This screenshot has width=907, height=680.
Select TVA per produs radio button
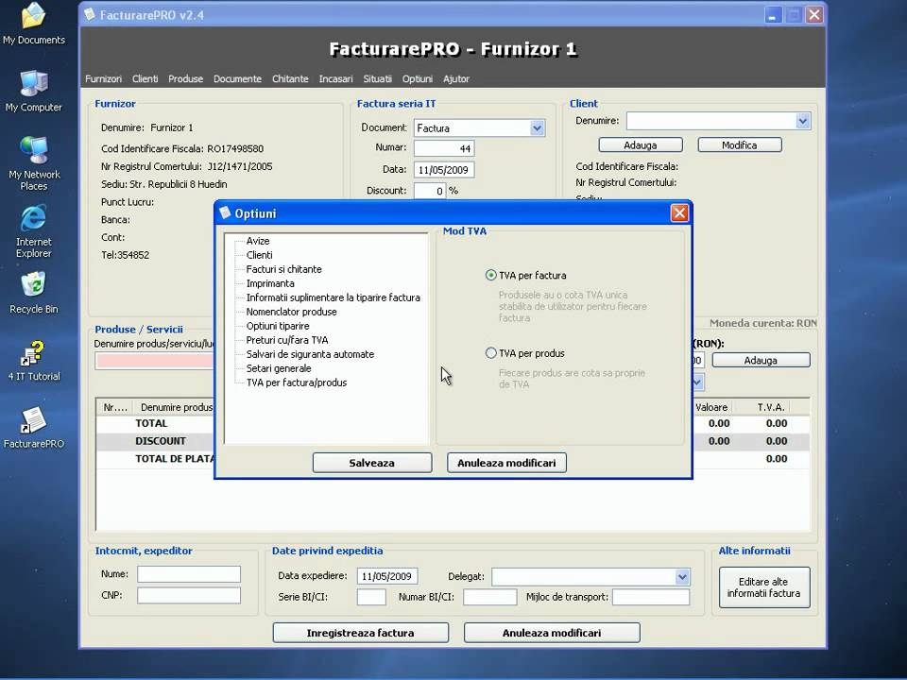(491, 352)
